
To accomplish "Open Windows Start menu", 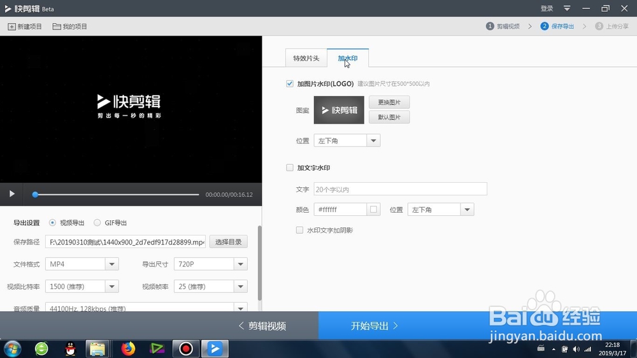I will click(x=12, y=348).
